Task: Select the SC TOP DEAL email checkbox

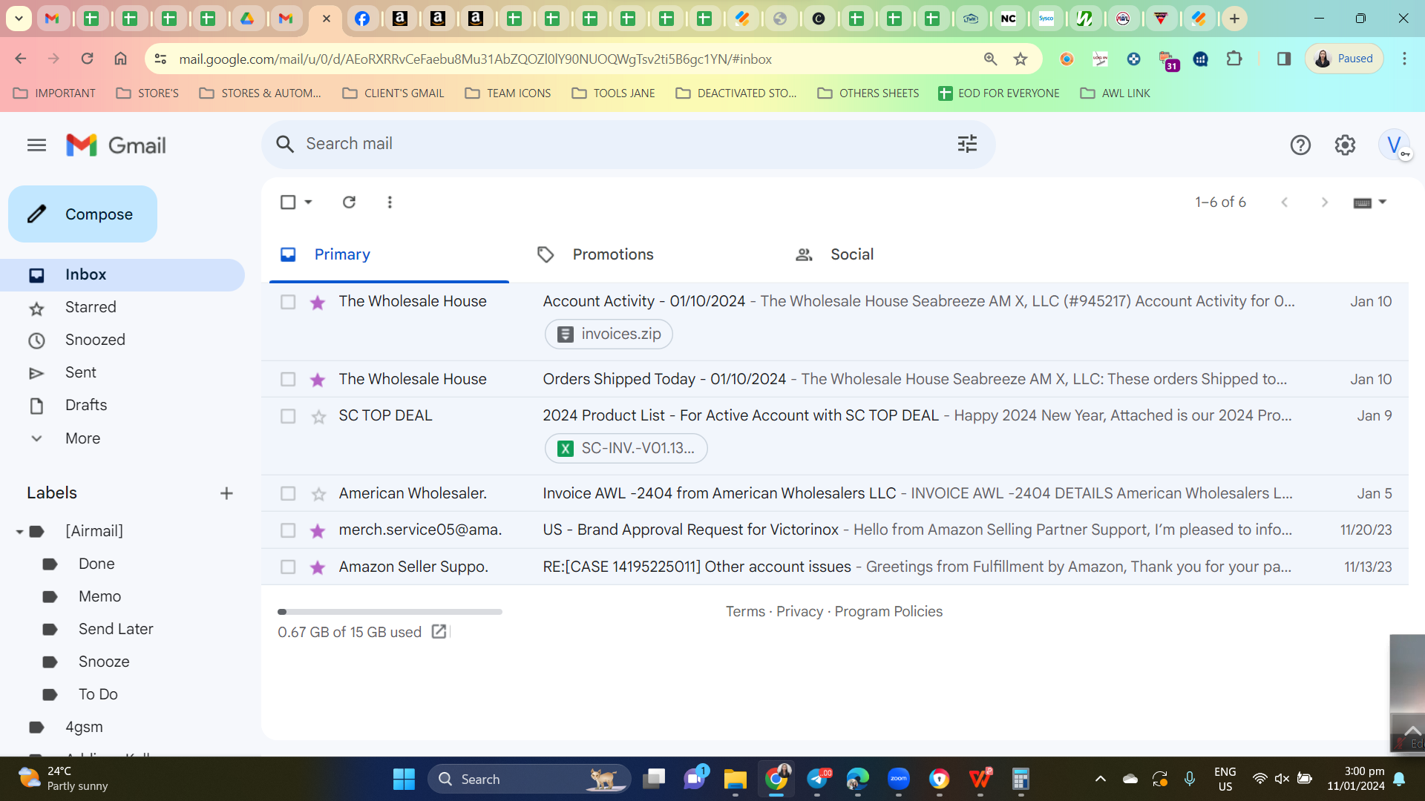Action: 288,416
